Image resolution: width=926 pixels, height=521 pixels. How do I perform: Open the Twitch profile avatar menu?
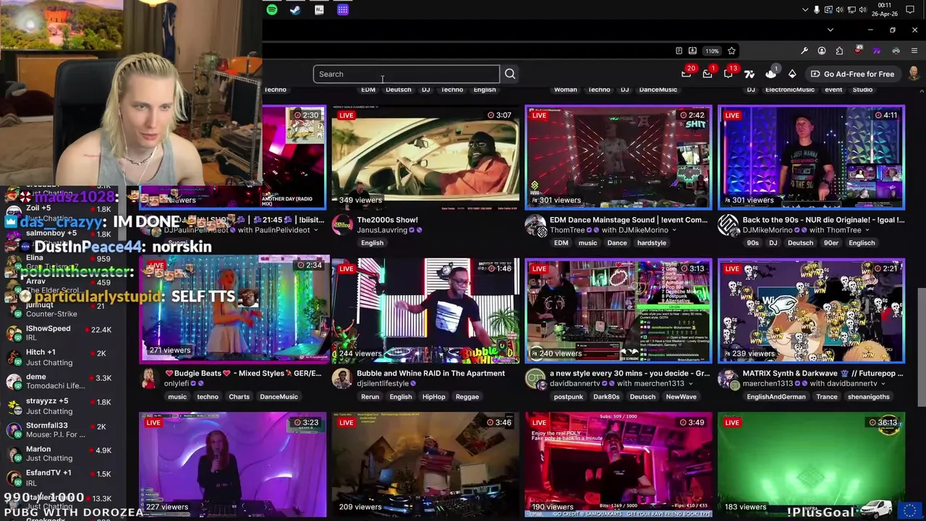click(x=914, y=74)
